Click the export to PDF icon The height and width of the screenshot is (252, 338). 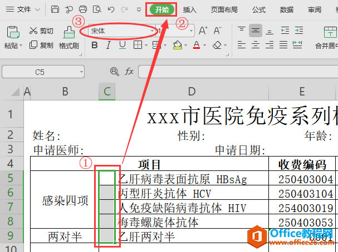[69, 9]
